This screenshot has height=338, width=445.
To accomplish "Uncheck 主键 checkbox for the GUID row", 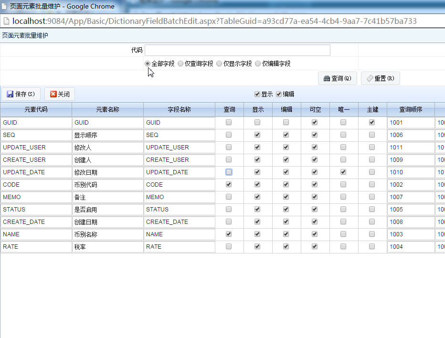I will 372,122.
